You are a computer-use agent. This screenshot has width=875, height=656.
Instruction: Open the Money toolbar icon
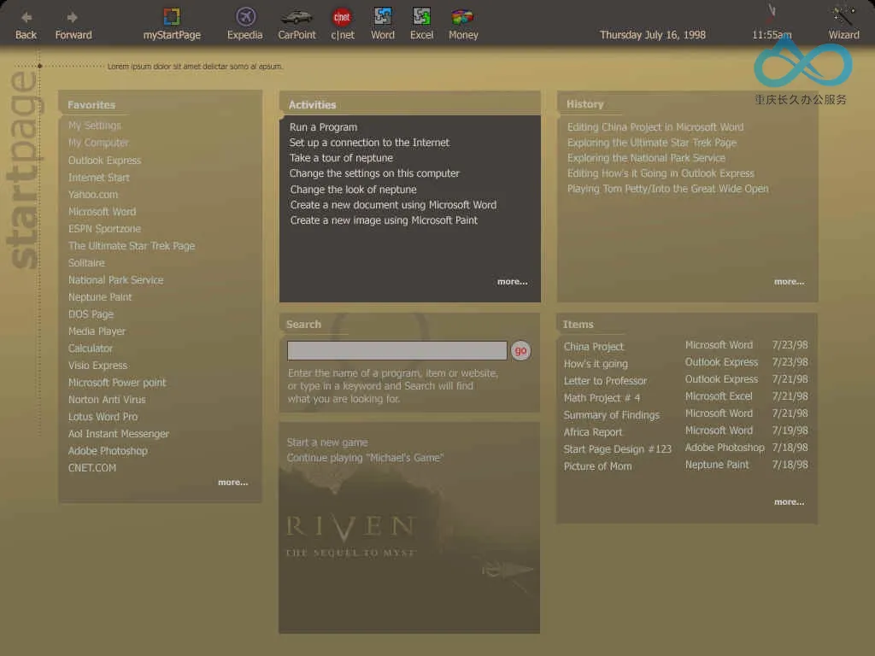[x=462, y=17]
